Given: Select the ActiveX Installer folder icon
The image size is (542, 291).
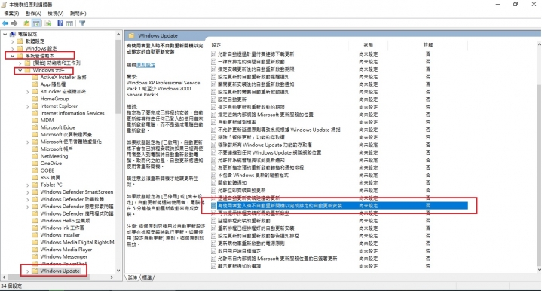Looking at the screenshot, I should pos(35,78).
